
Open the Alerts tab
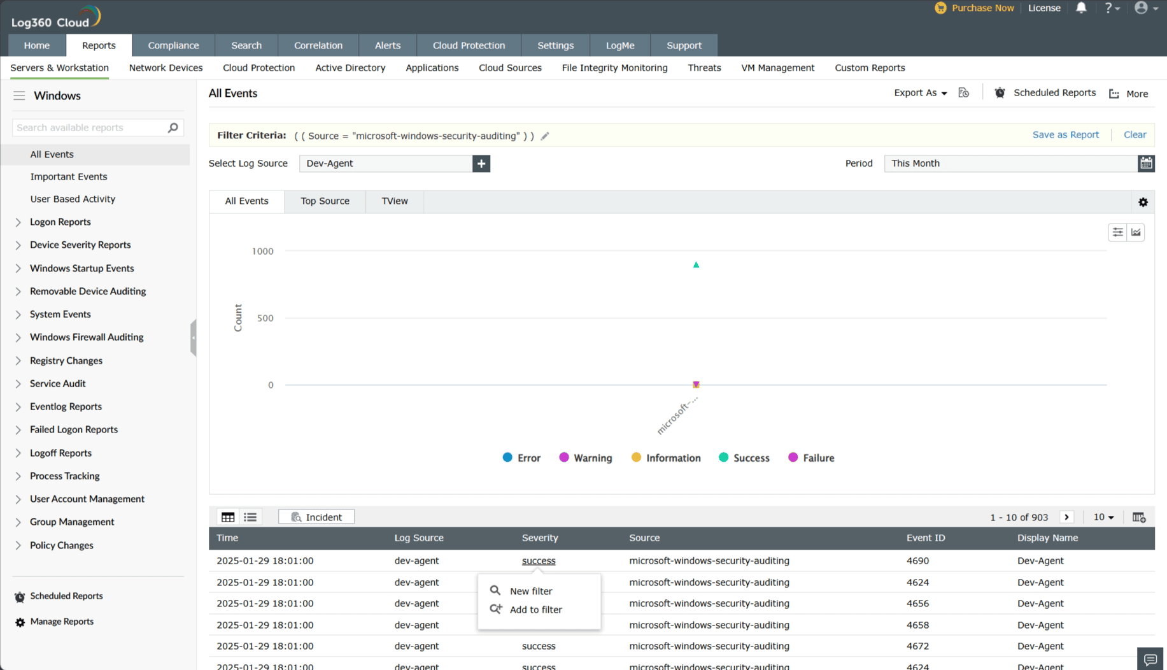click(x=388, y=45)
